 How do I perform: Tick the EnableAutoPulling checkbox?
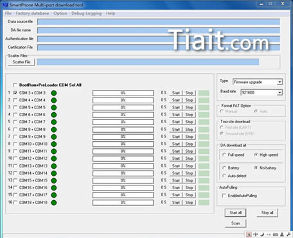[224, 196]
